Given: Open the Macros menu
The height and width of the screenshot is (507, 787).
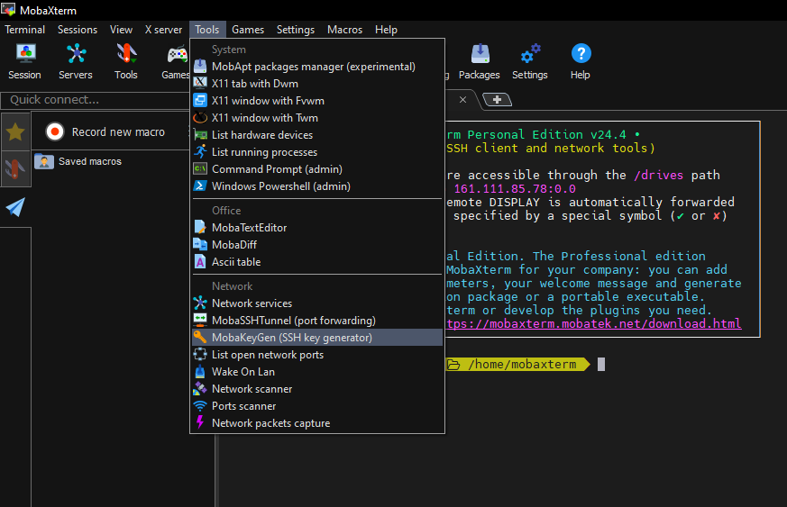Looking at the screenshot, I should coord(344,30).
